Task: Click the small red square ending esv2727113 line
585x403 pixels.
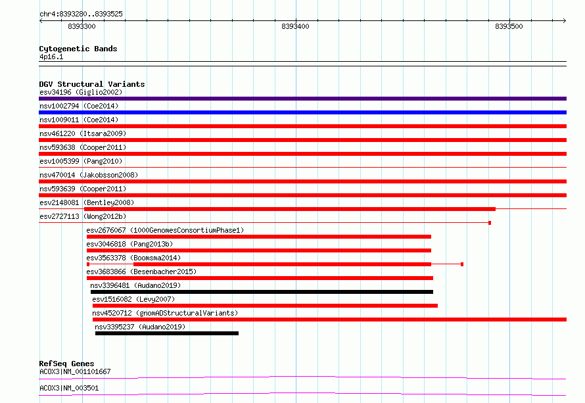Action: 490,223
